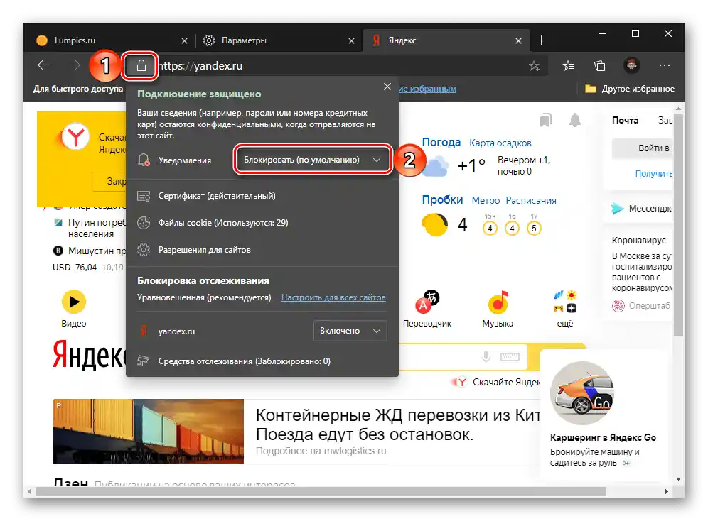Open Edge Collections from the browser toolbar

click(599, 65)
